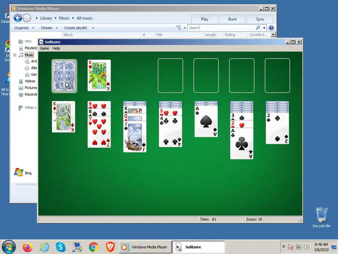Click the search magnifier icon

click(258, 28)
